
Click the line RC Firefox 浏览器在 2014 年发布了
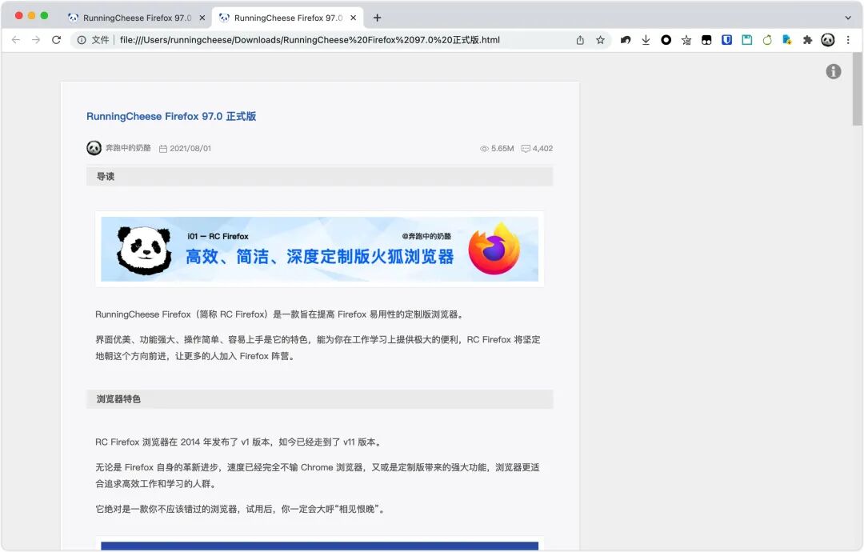click(x=238, y=442)
